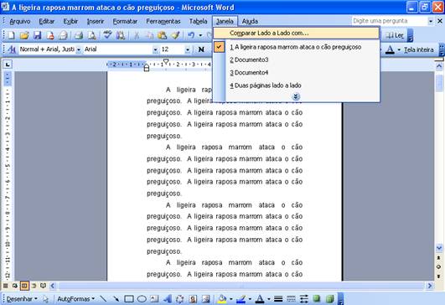Open the AutoFormas dropdown menu
Image resolution: width=445 pixels, height=305 pixels.
[x=76, y=299]
